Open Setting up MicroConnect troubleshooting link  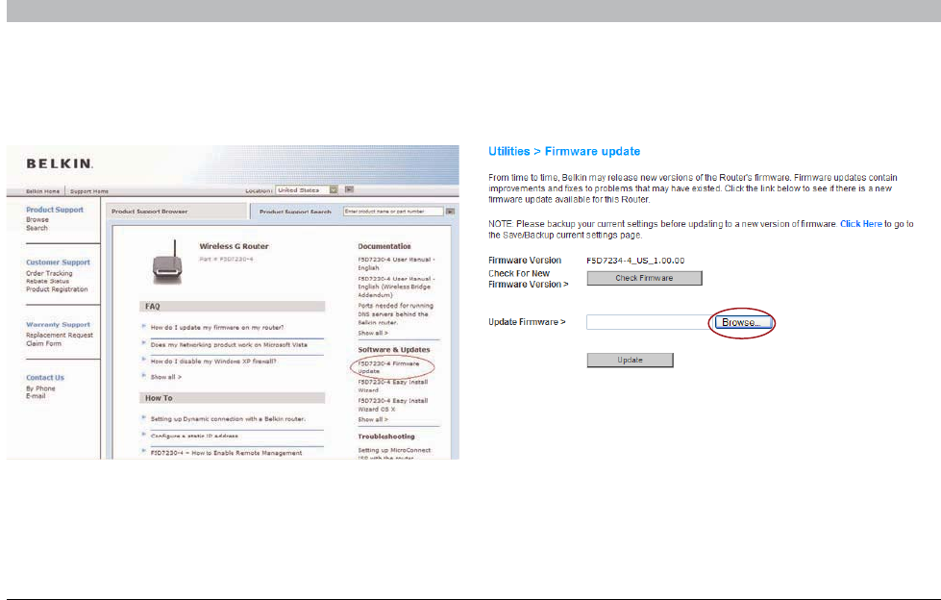[394, 454]
